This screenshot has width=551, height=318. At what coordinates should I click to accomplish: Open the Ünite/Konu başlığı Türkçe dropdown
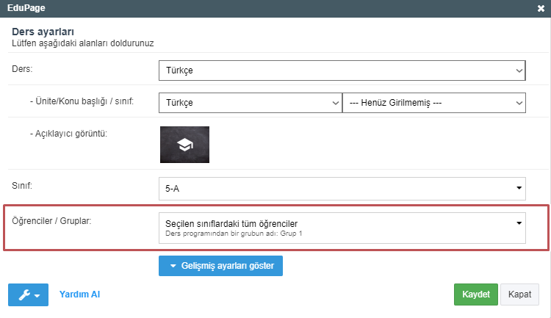tap(250, 103)
